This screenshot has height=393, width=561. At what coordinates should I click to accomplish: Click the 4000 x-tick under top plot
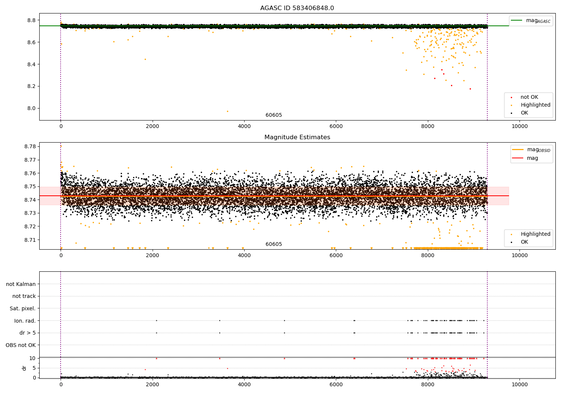pyautogui.click(x=244, y=127)
